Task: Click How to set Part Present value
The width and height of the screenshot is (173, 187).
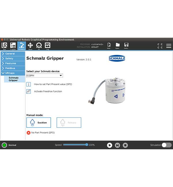Action: pyautogui.click(x=53, y=84)
